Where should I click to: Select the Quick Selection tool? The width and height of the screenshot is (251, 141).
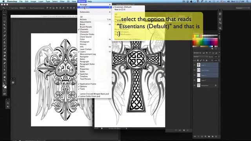click(5, 25)
